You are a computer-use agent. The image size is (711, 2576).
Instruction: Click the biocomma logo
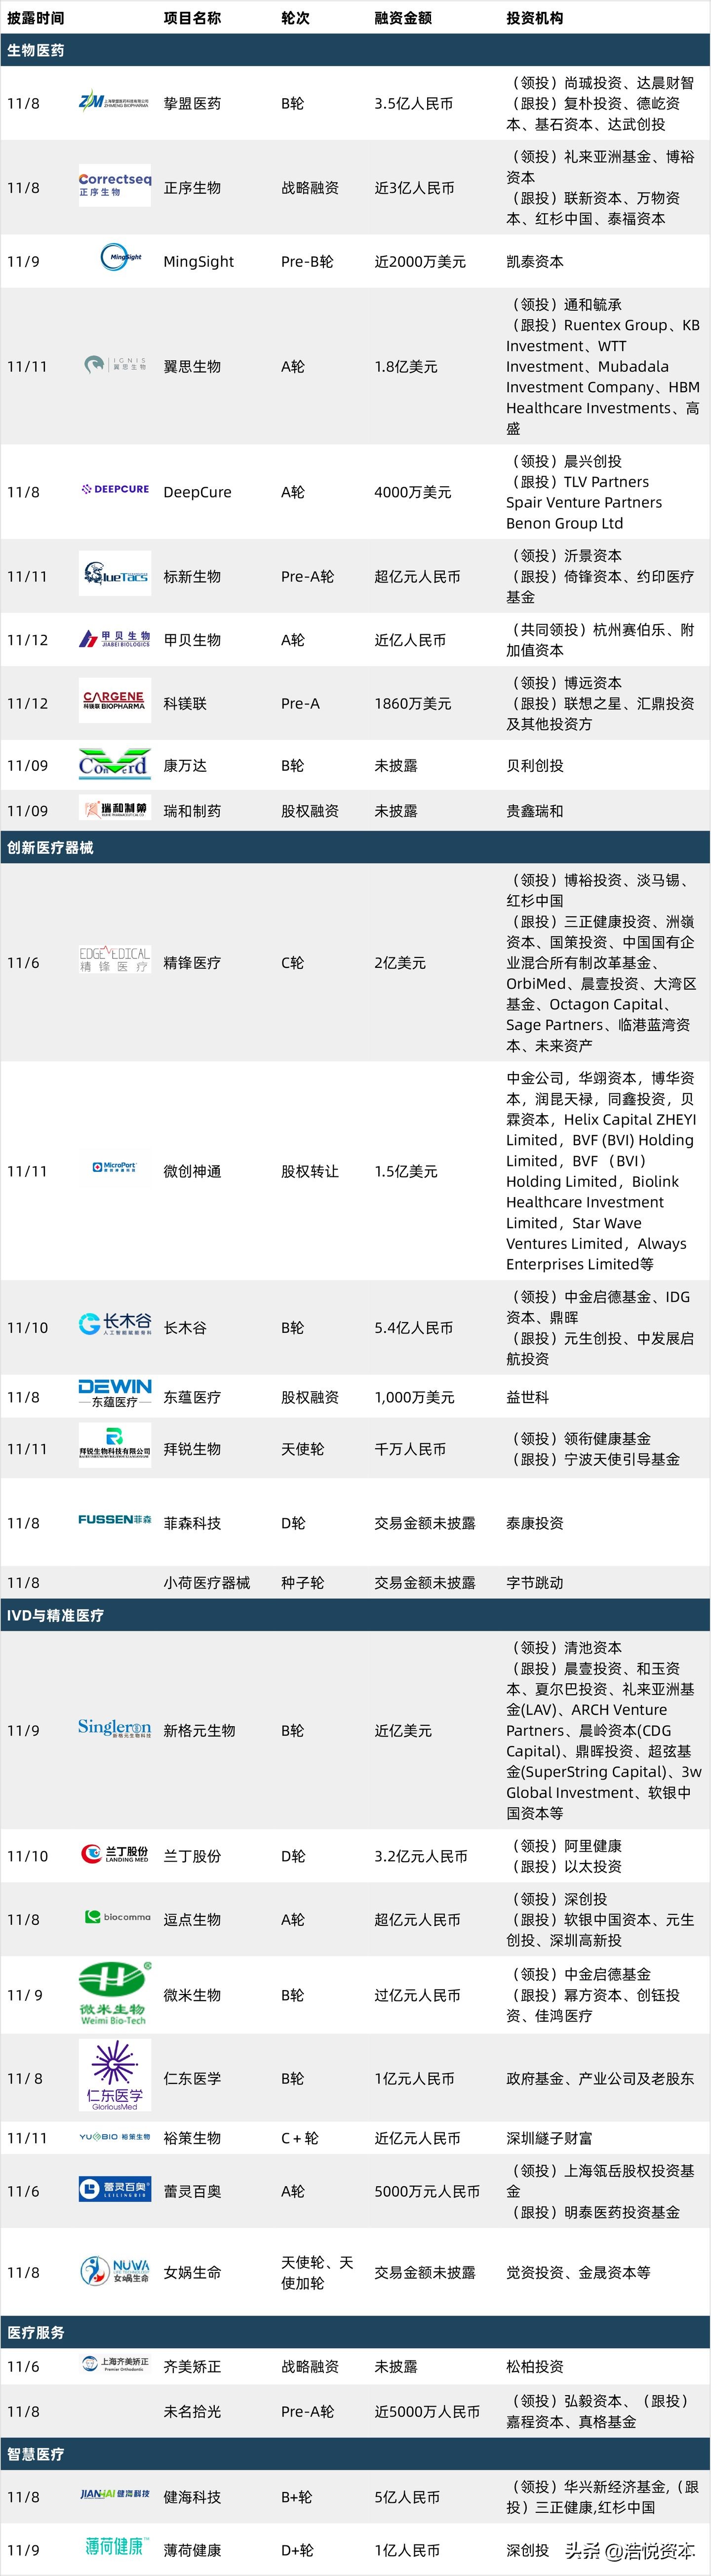click(118, 1917)
